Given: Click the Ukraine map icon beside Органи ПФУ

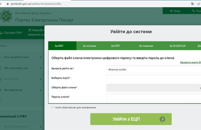Looking at the screenshot, I should click(1, 32).
